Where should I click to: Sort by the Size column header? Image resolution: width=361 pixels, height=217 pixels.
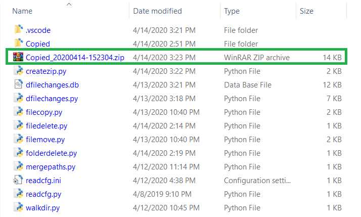306,11
